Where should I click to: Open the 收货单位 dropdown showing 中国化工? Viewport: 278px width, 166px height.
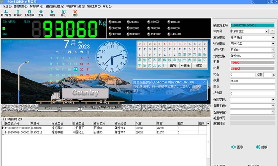273,44
